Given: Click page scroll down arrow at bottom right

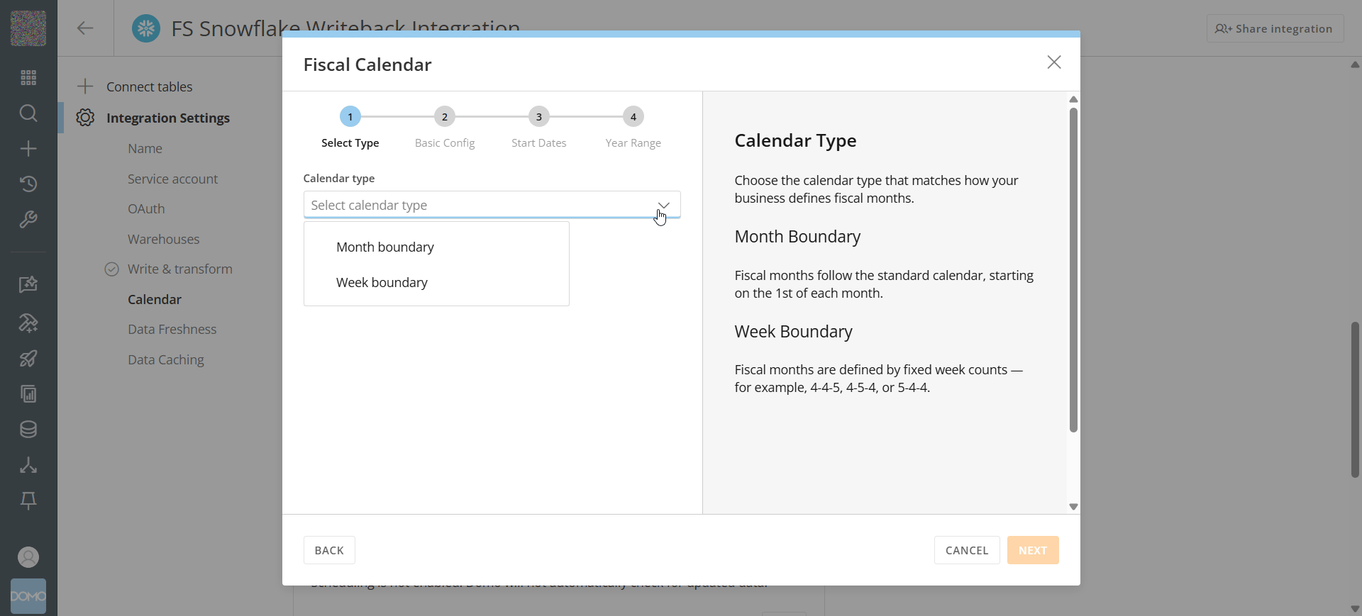Looking at the screenshot, I should 1355,609.
